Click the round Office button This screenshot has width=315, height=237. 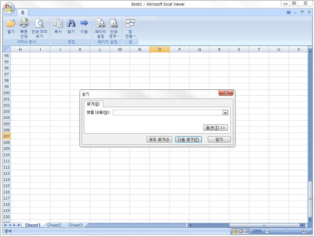point(9,8)
